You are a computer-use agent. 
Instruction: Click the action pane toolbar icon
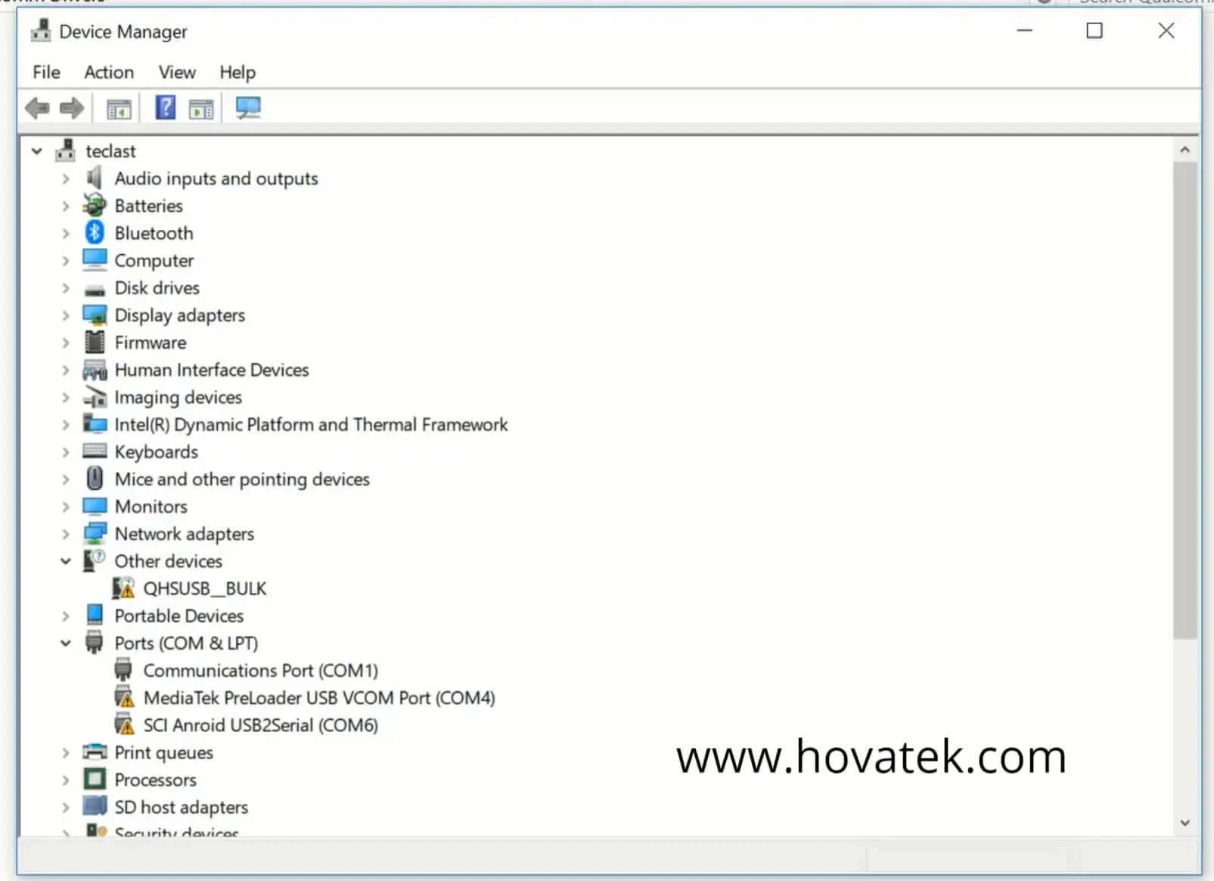pyautogui.click(x=201, y=110)
